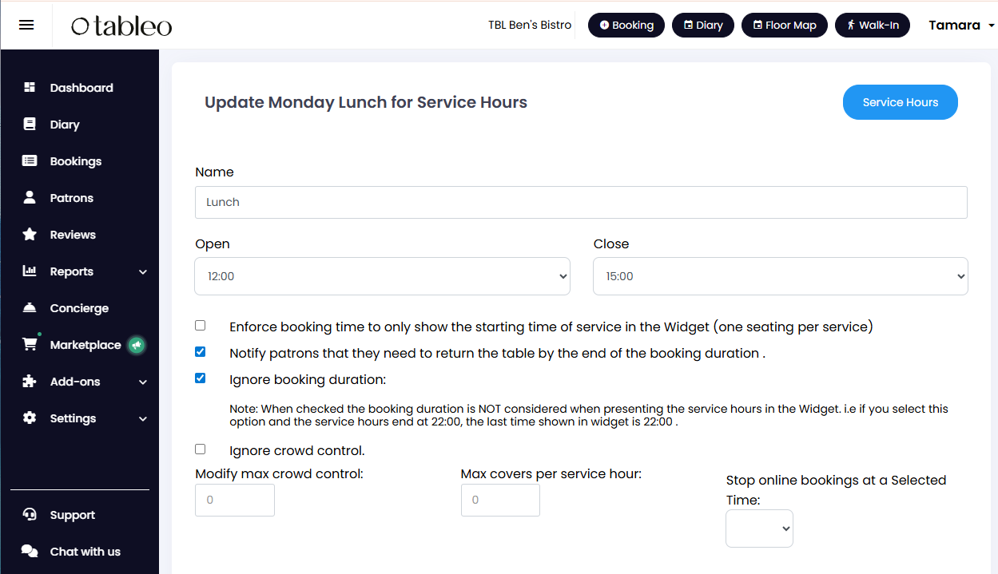Uncheck Notify patrons to return table checkbox
This screenshot has width=998, height=574.
pyautogui.click(x=201, y=352)
